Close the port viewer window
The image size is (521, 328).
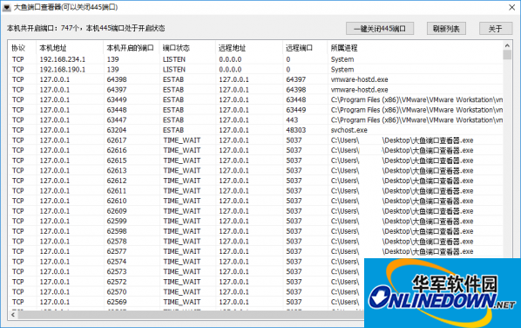click(x=511, y=7)
